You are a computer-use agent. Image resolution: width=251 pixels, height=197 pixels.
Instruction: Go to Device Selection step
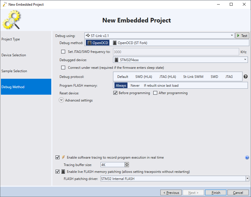(26, 55)
